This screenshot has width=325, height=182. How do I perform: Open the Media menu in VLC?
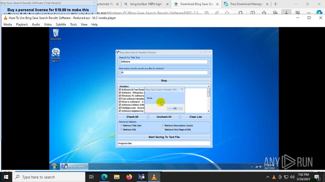pyautogui.click(x=8, y=25)
